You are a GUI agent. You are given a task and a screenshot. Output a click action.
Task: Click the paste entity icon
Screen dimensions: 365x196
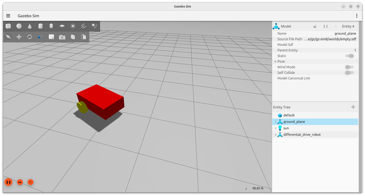84,37
